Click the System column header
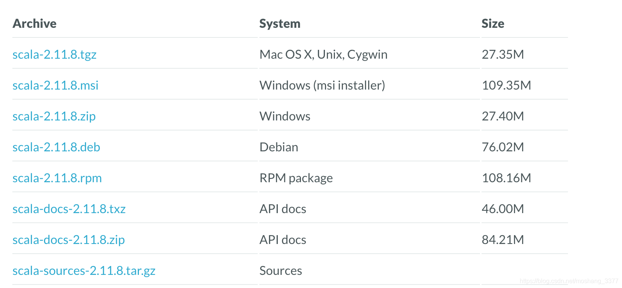Screen dimensions: 622x288 tap(280, 24)
